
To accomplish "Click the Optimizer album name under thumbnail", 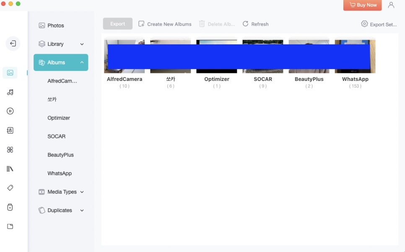I will click(x=217, y=79).
